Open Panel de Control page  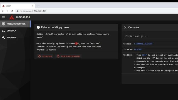pyautogui.click(x=15, y=24)
